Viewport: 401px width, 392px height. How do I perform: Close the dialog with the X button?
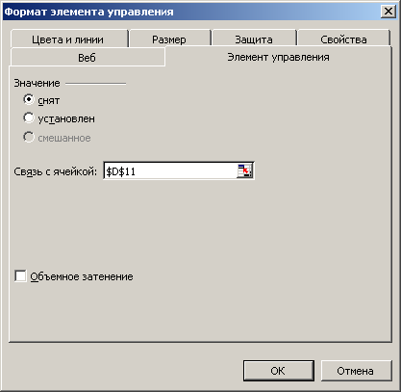pos(388,12)
